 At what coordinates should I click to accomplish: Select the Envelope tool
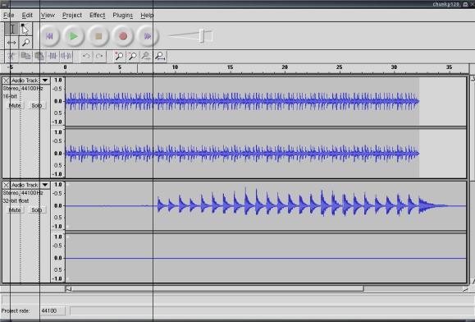coord(25,29)
